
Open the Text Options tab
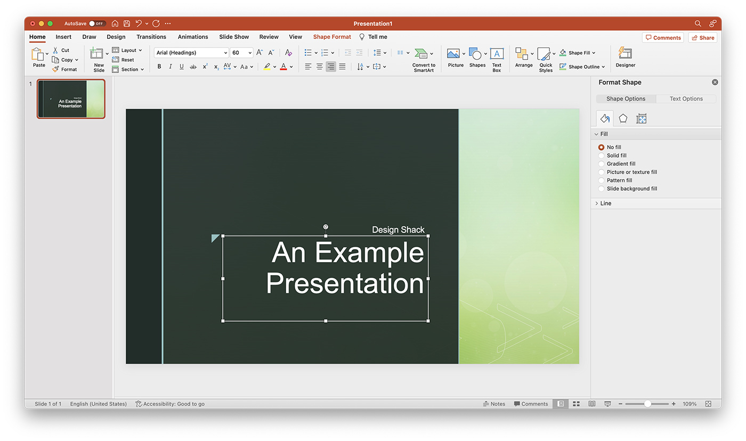pyautogui.click(x=686, y=99)
